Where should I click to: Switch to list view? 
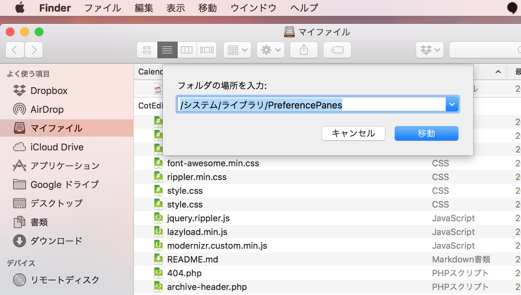pyautogui.click(x=167, y=50)
